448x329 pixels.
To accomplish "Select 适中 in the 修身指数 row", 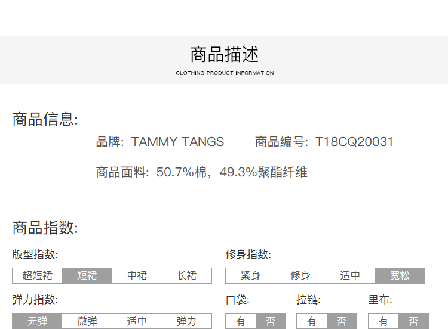I will (x=350, y=275).
